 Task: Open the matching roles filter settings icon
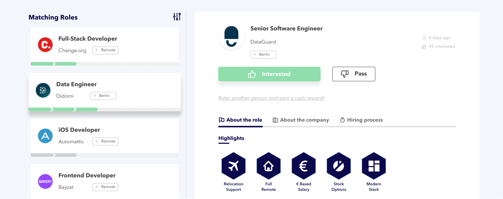coord(177,17)
